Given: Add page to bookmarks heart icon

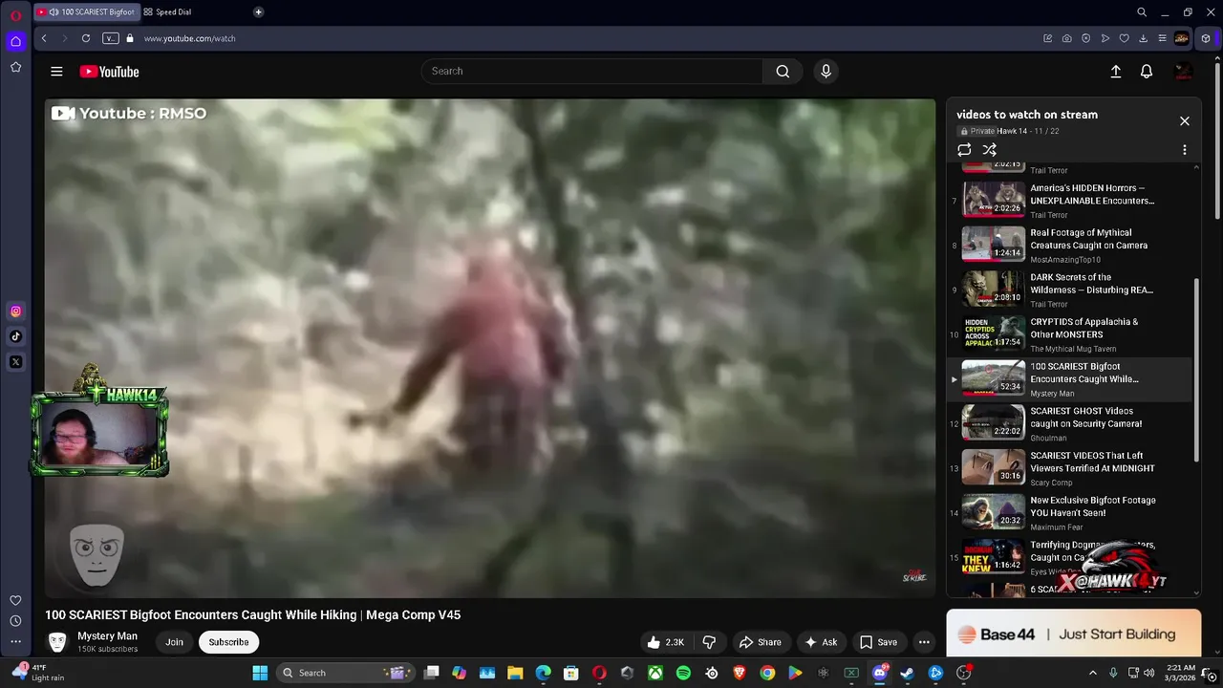Looking at the screenshot, I should pyautogui.click(x=1124, y=38).
